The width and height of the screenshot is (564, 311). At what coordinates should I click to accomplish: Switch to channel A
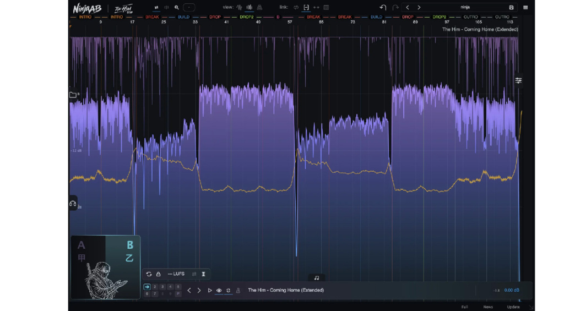click(82, 245)
